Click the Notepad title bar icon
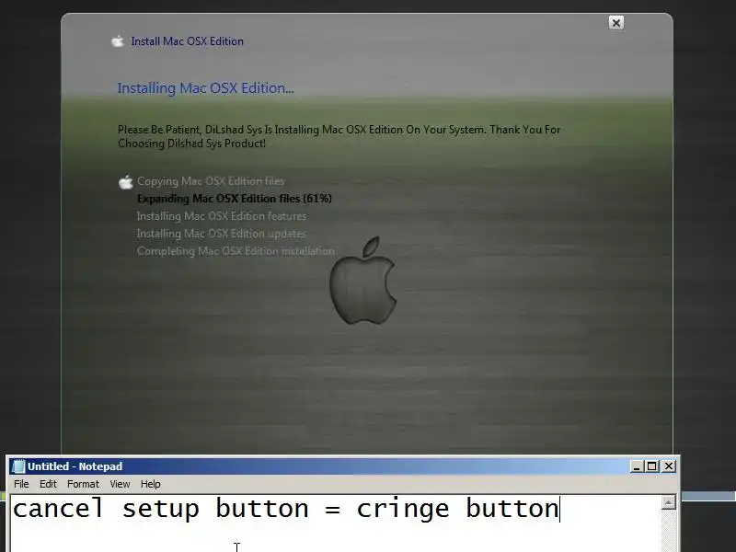This screenshot has height=552, width=736. [x=18, y=466]
